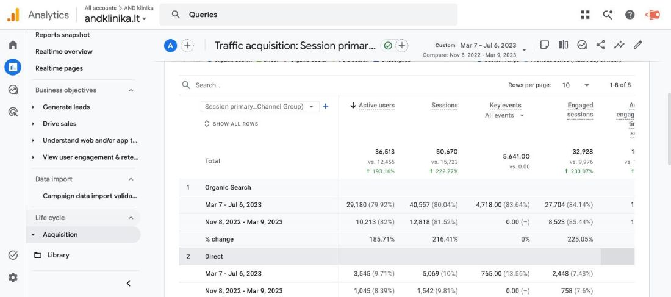The width and height of the screenshot is (671, 297).
Task: Add a secondary dimension with blue plus
Action: click(326, 106)
